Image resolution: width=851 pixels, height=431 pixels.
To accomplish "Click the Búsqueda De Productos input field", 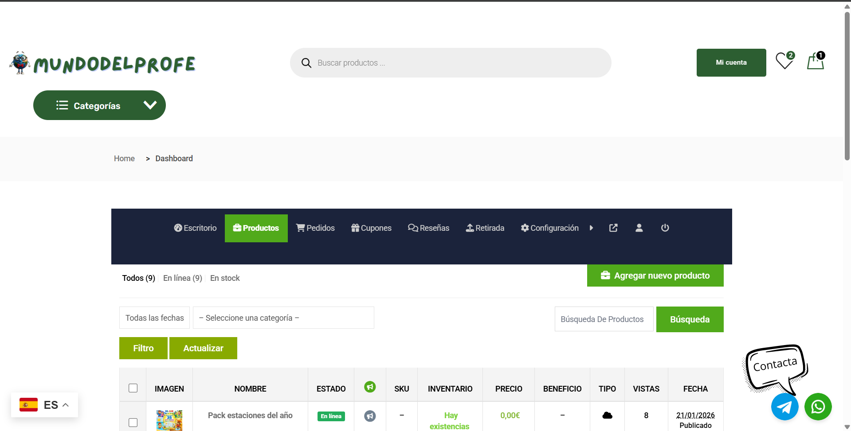I will click(604, 319).
